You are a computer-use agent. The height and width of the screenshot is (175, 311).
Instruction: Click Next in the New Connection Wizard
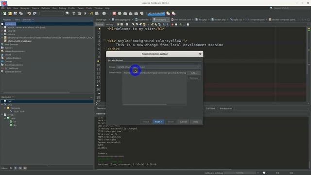pyautogui.click(x=158, y=122)
